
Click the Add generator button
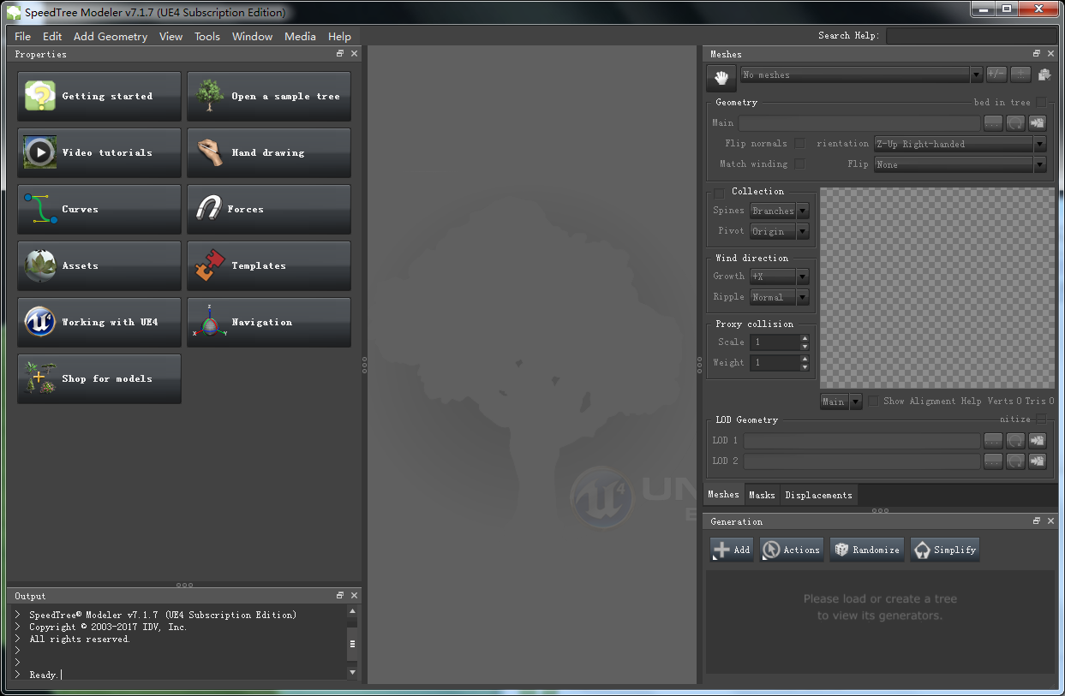(732, 550)
